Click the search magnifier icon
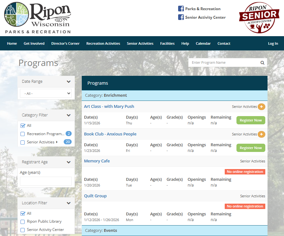The image size is (284, 236). click(x=262, y=63)
